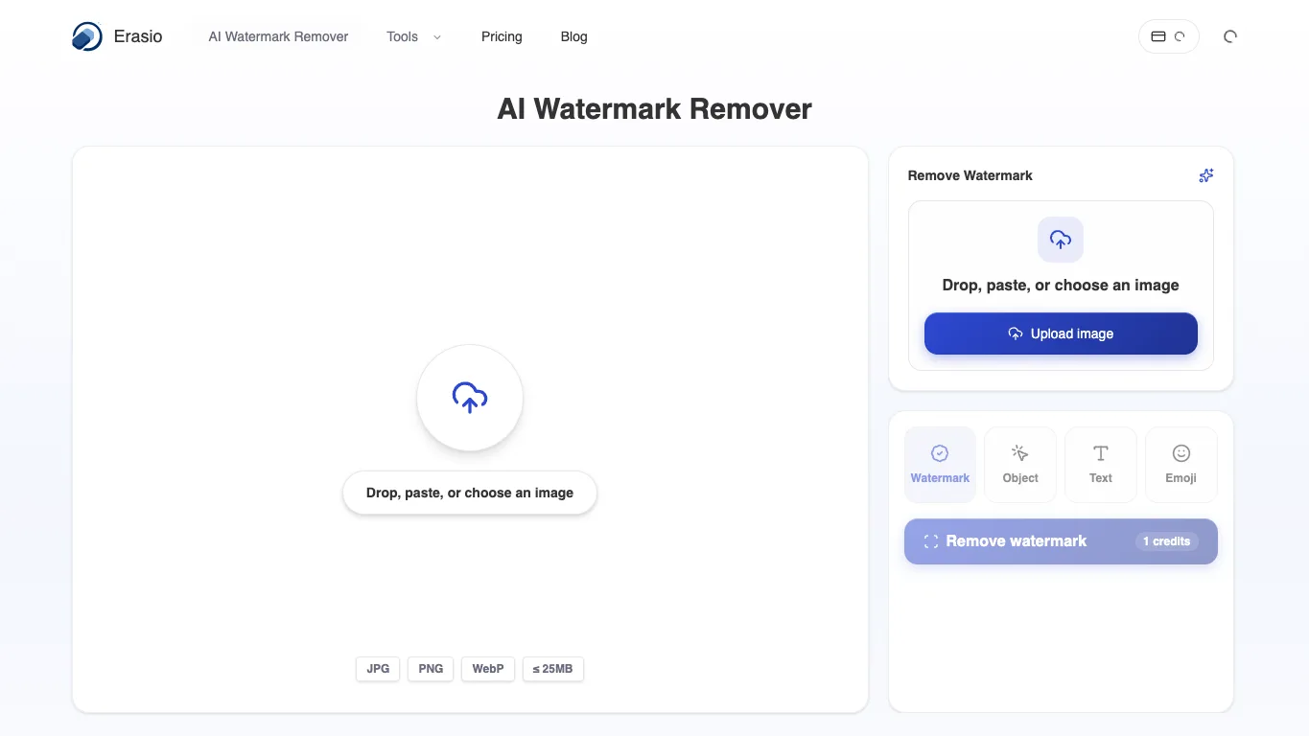Viewport: 1309px width, 736px height.
Task: Click the small panel's 'Drop, paste, or choose an image' text
Action: [1061, 285]
